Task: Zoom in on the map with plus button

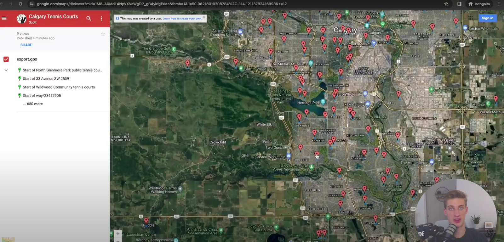Action: coord(118,234)
